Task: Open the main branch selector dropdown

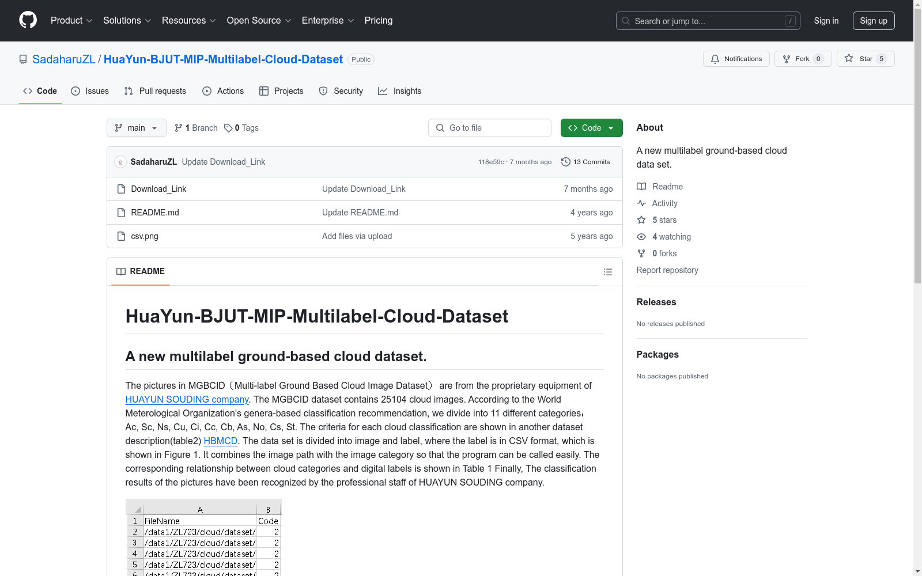Action: pos(137,128)
